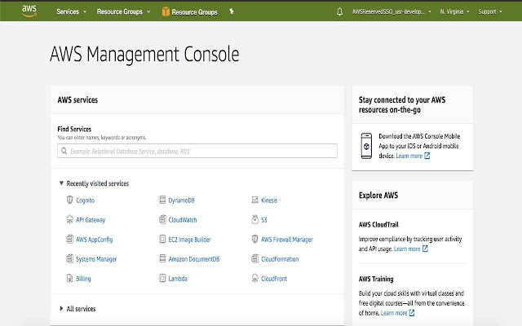Click external link icon beside CloudTrail Learn more

pyautogui.click(x=425, y=249)
